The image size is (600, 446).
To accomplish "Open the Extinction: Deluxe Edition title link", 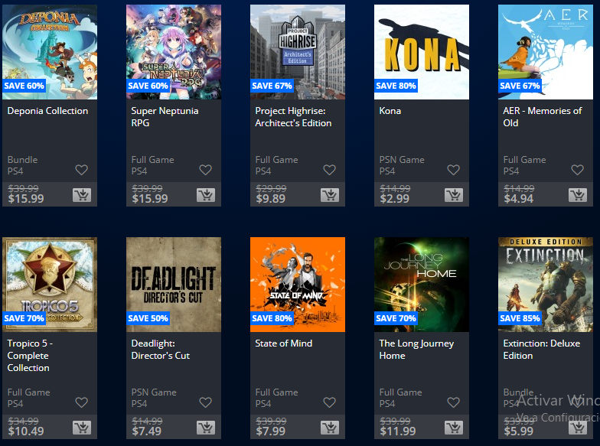I will click(x=542, y=349).
